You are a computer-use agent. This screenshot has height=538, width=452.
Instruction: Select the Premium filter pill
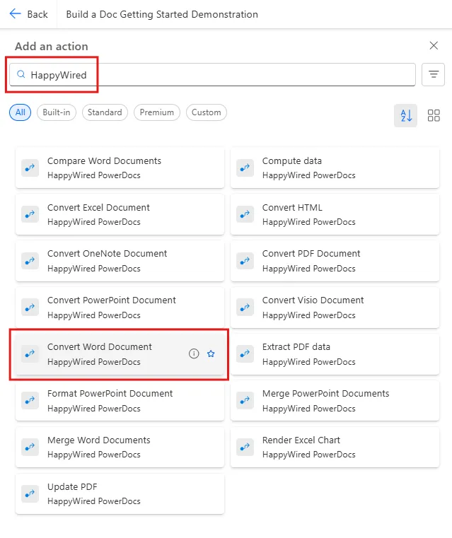pyautogui.click(x=157, y=112)
